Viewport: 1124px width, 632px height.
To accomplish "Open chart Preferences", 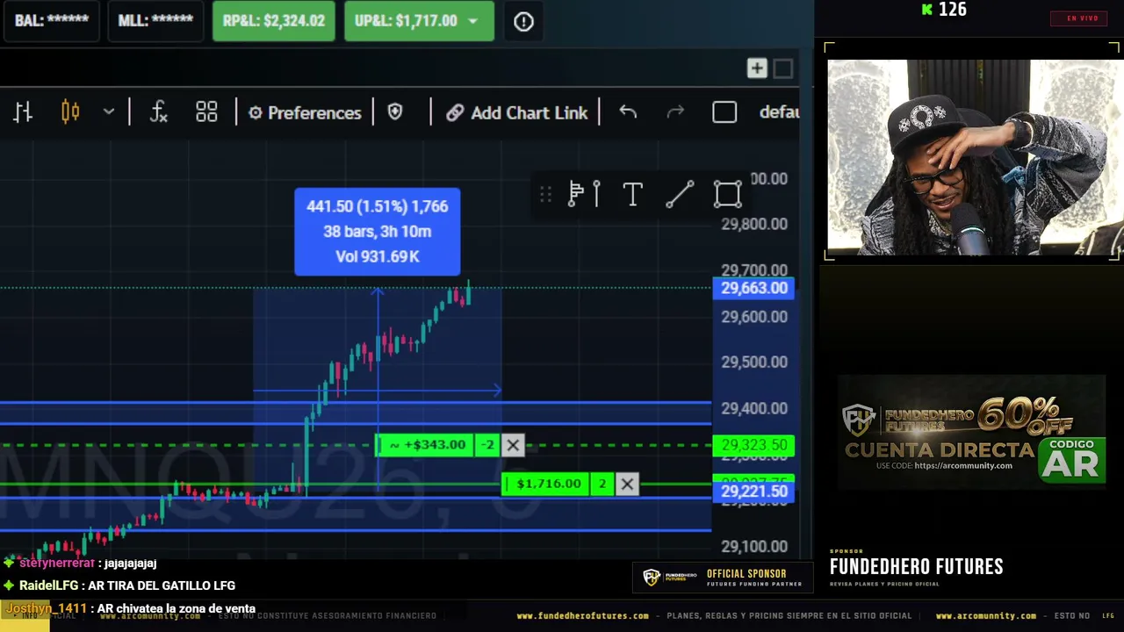I will (305, 112).
